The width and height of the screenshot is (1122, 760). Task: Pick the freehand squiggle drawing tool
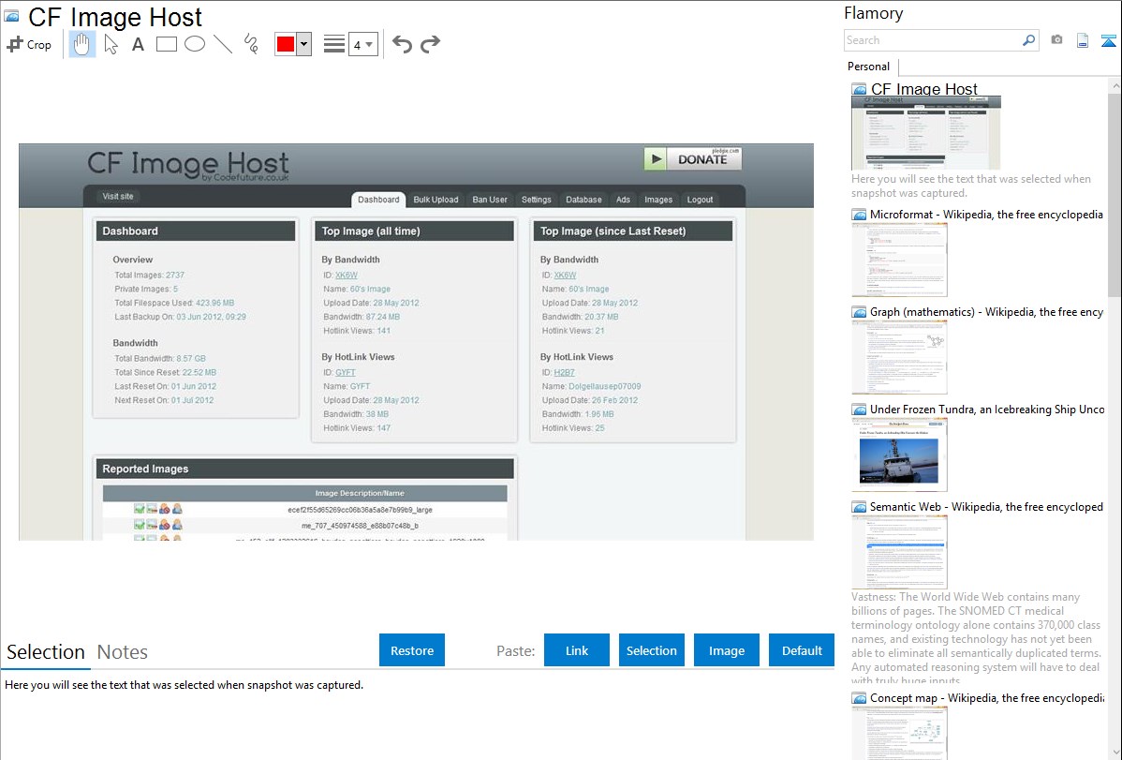pyautogui.click(x=251, y=44)
